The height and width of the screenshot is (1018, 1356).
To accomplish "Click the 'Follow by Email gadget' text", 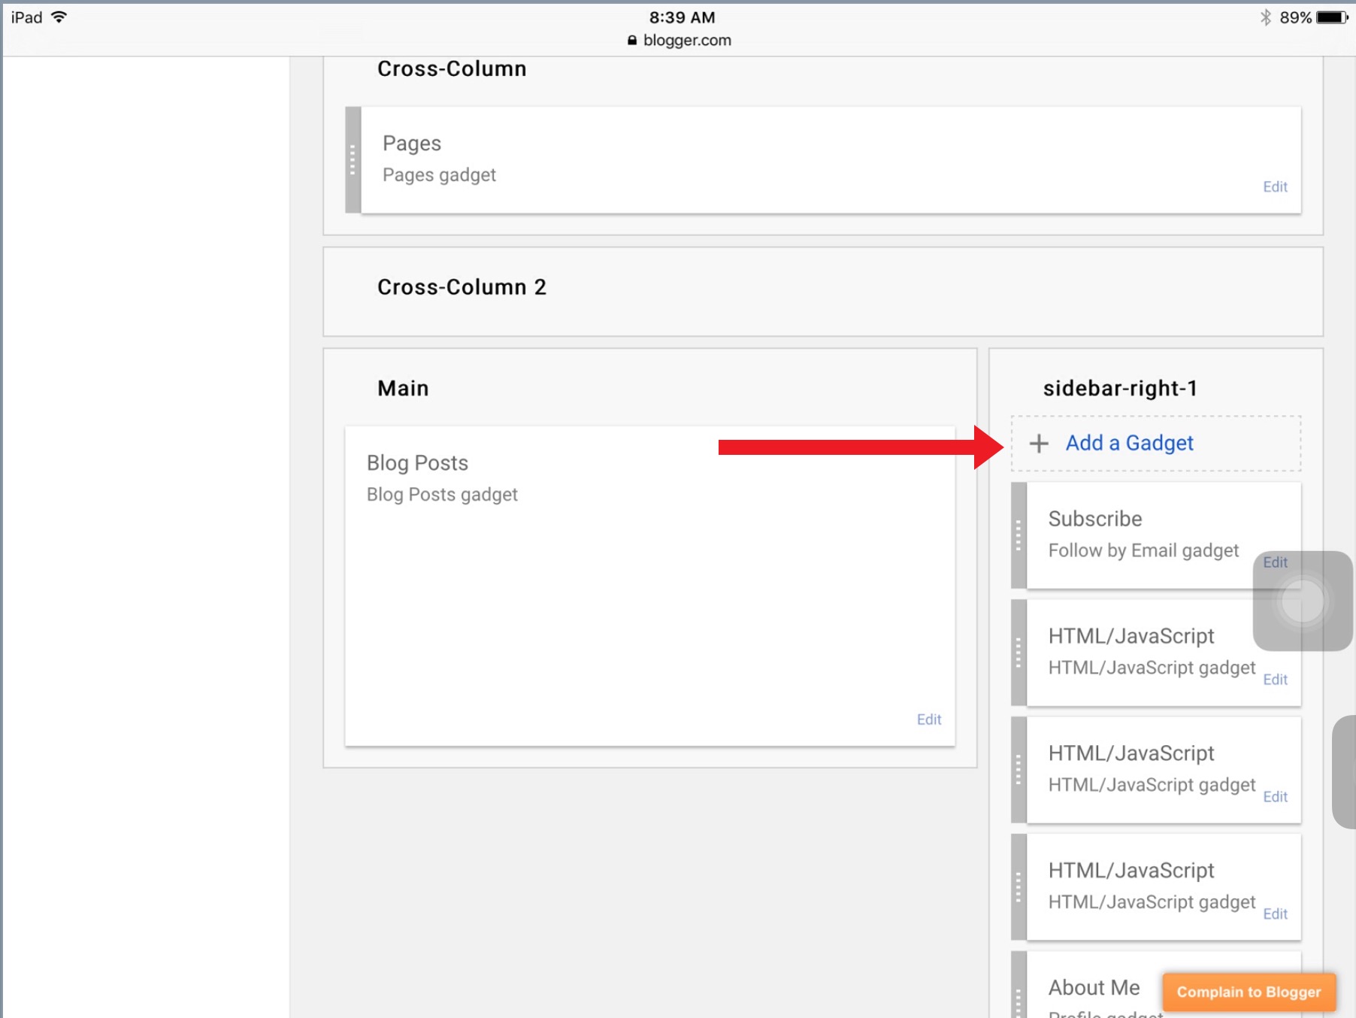I will click(x=1143, y=550).
